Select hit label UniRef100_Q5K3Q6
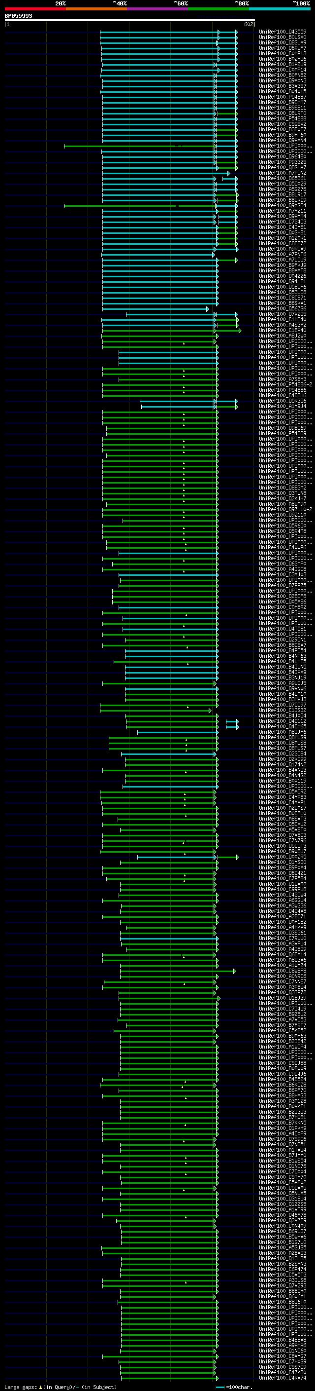 point(283,401)
